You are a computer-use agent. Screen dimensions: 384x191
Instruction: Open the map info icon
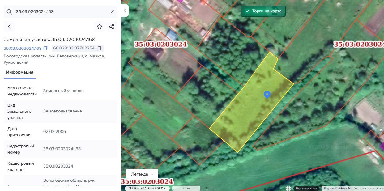coord(288,188)
